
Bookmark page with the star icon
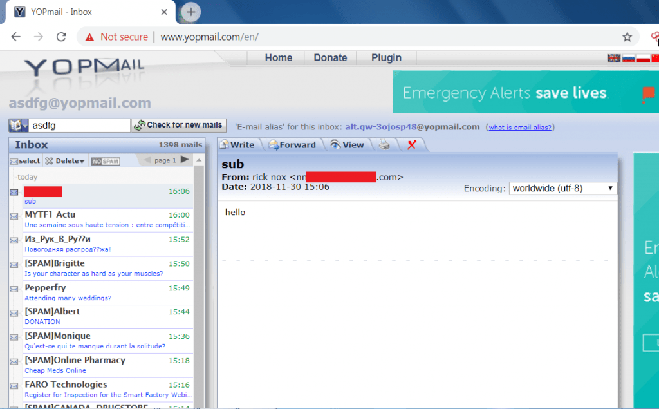click(627, 37)
